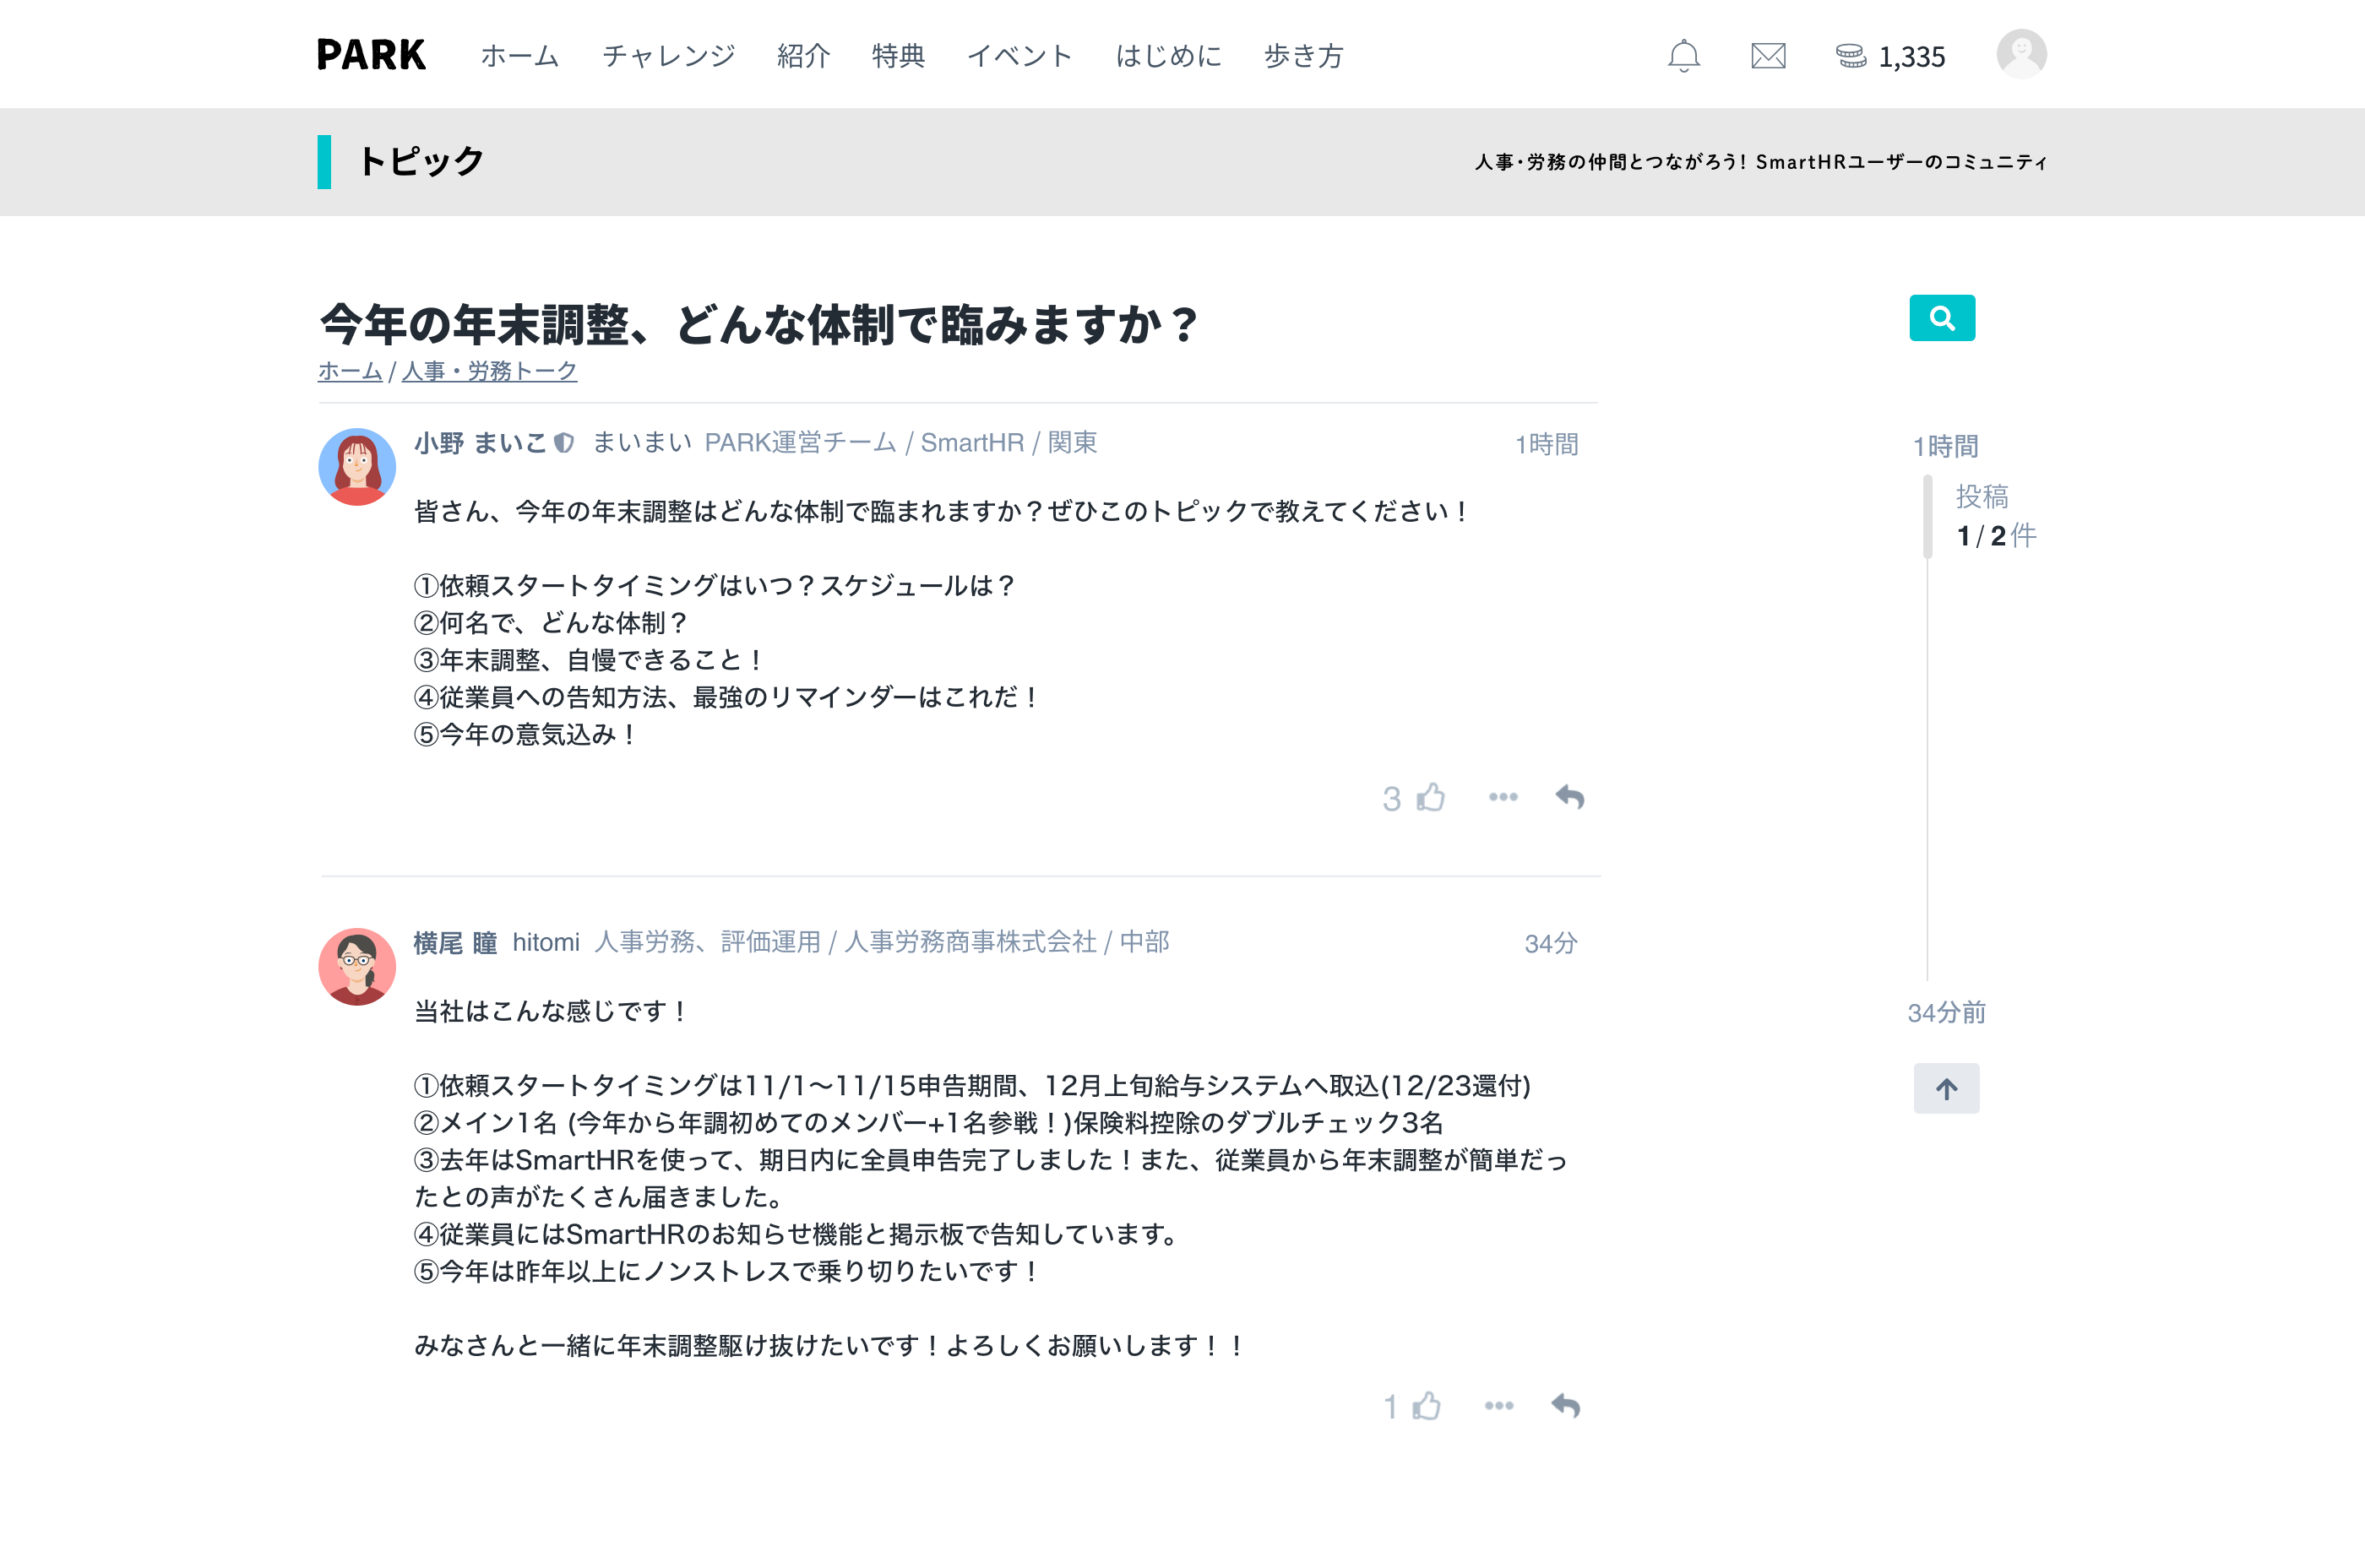Click the topic title 今年の年末調整

[x=758, y=324]
